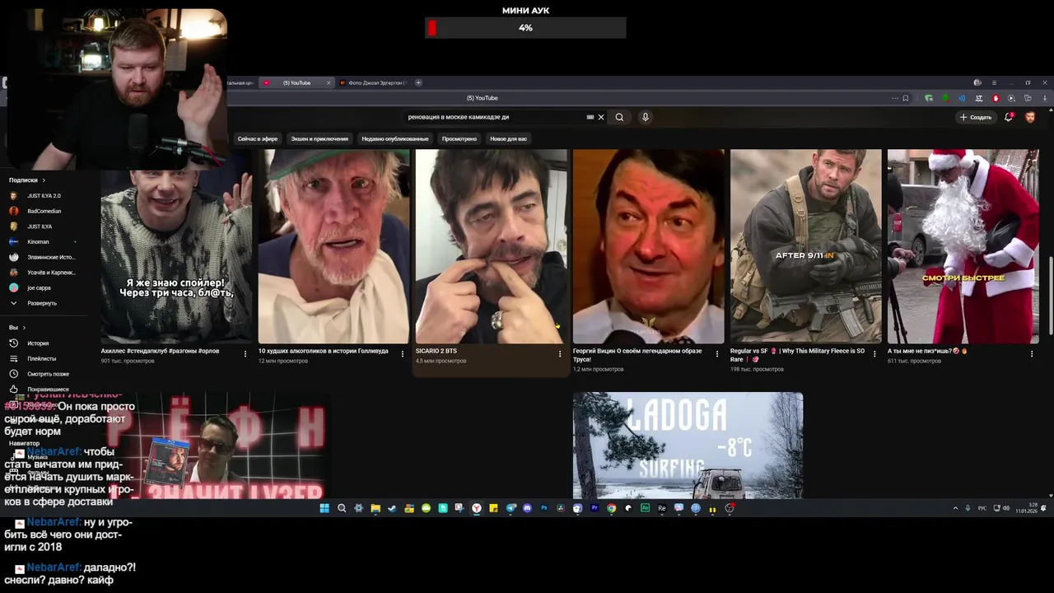Image resolution: width=1054 pixels, height=593 pixels.
Task: Open the SICARIO 2 BTS short thumbnail
Action: (x=491, y=246)
